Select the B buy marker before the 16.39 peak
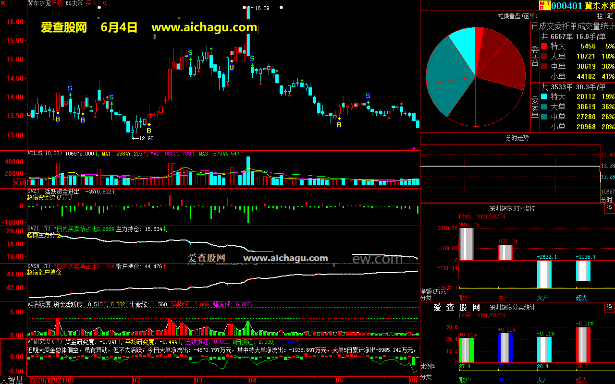The image size is (615, 384). [232, 67]
